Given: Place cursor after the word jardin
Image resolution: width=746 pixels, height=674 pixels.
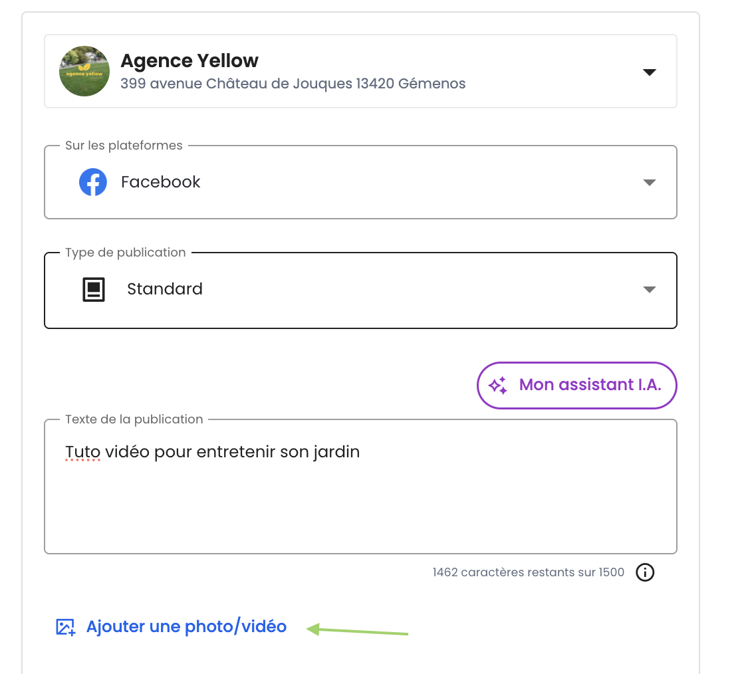Looking at the screenshot, I should pos(360,452).
